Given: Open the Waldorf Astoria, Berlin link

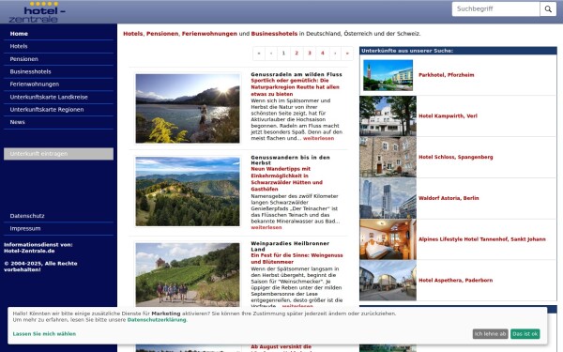Looking at the screenshot, I should (x=449, y=198).
